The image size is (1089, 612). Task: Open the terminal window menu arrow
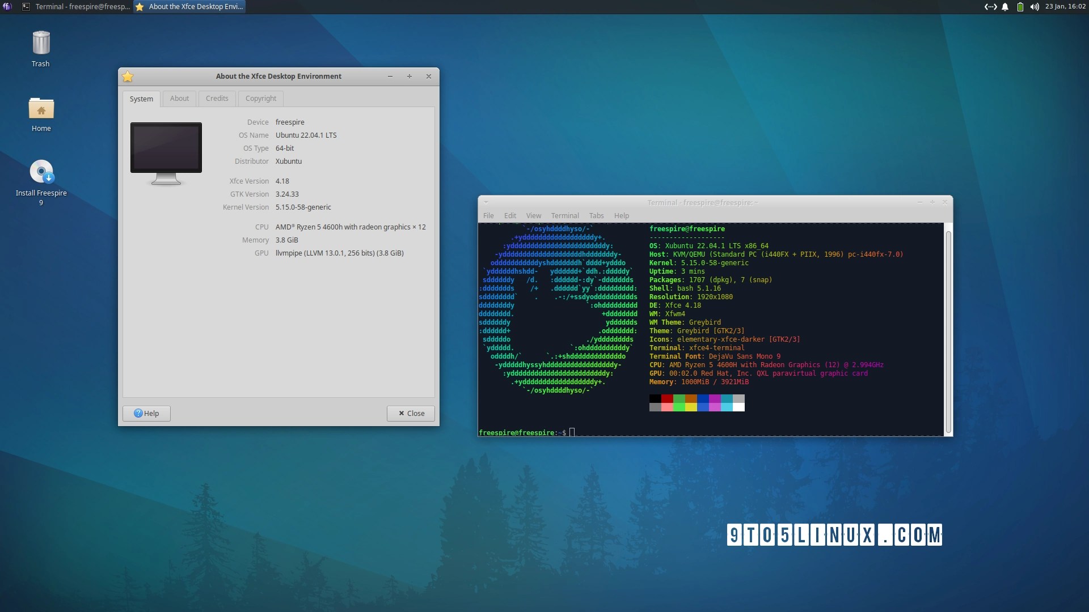[486, 202]
